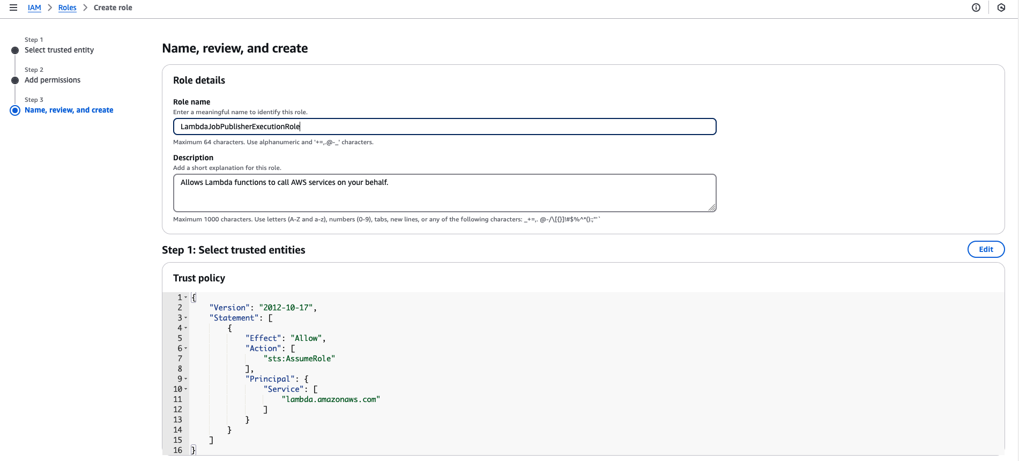Click the breadcrumb chevron after IAM
The height and width of the screenshot is (461, 1019).
(50, 8)
